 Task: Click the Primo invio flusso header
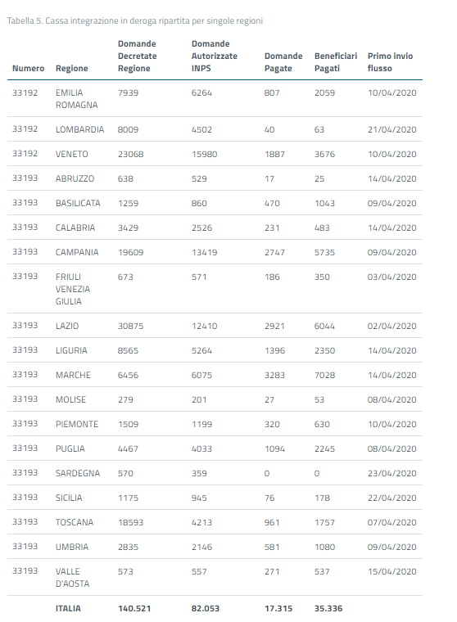click(391, 62)
